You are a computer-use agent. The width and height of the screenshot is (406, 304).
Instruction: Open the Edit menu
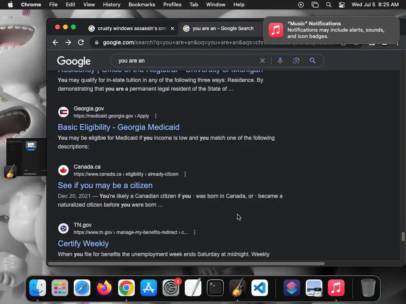pos(71,5)
